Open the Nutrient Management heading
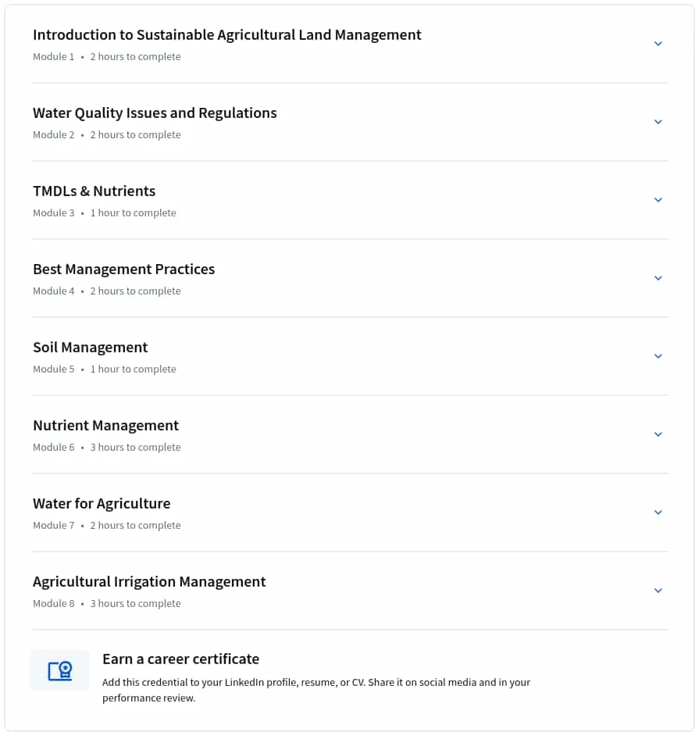The height and width of the screenshot is (732, 695). (x=105, y=426)
